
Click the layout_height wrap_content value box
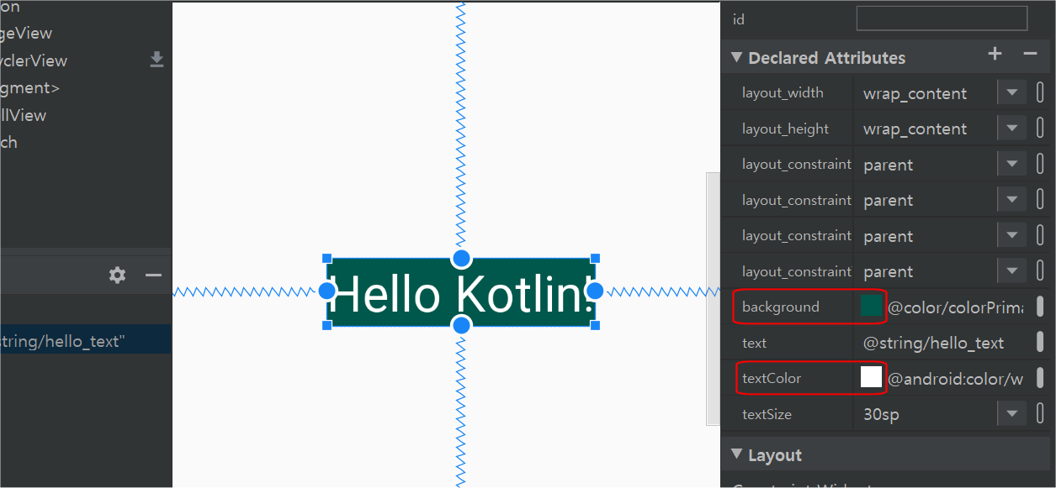point(926,128)
